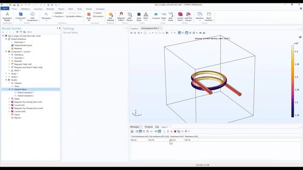Select the Home ribbon tab

pyautogui.click(x=14, y=9)
